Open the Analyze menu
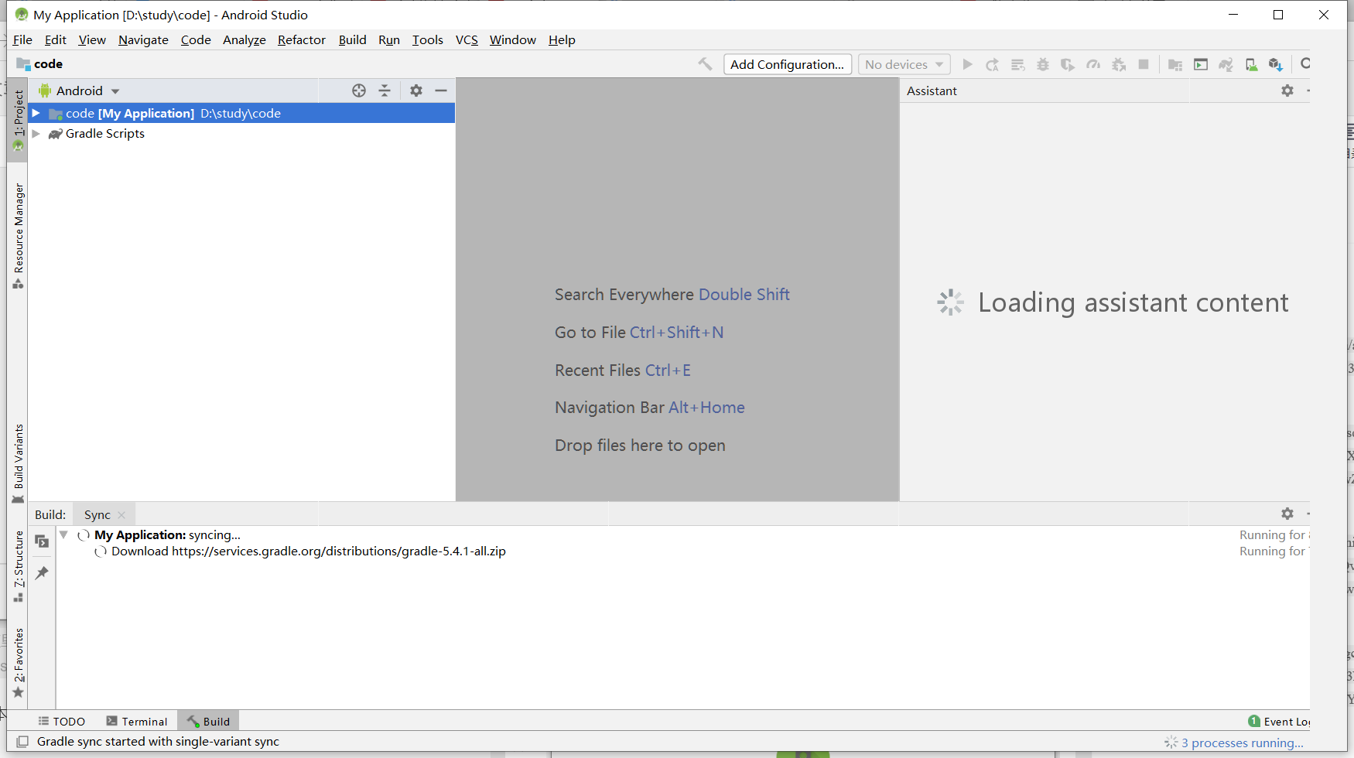The width and height of the screenshot is (1354, 758). (244, 40)
